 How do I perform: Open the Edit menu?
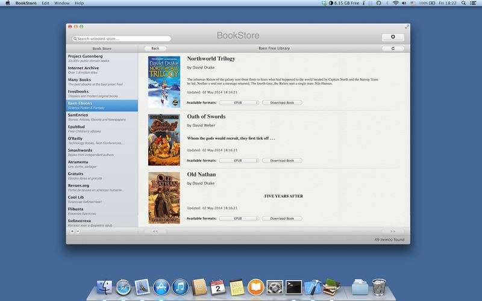[46, 3]
